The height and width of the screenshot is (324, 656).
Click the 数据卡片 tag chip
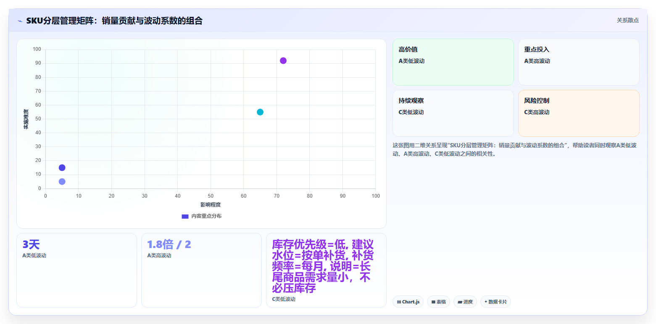[495, 302]
